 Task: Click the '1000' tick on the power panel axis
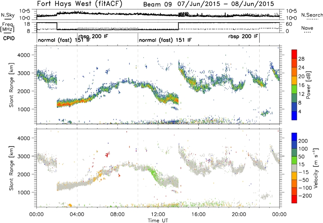click(x=24, y=109)
